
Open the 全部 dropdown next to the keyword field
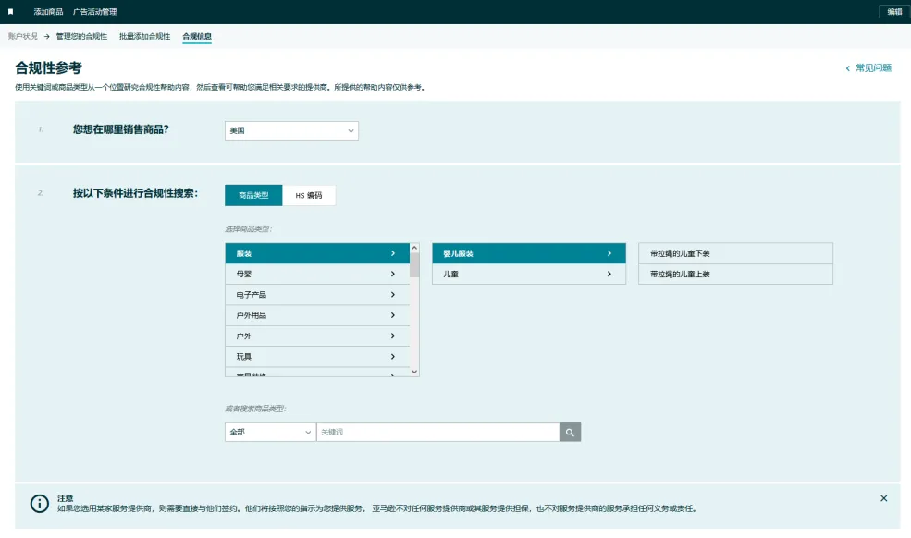268,432
